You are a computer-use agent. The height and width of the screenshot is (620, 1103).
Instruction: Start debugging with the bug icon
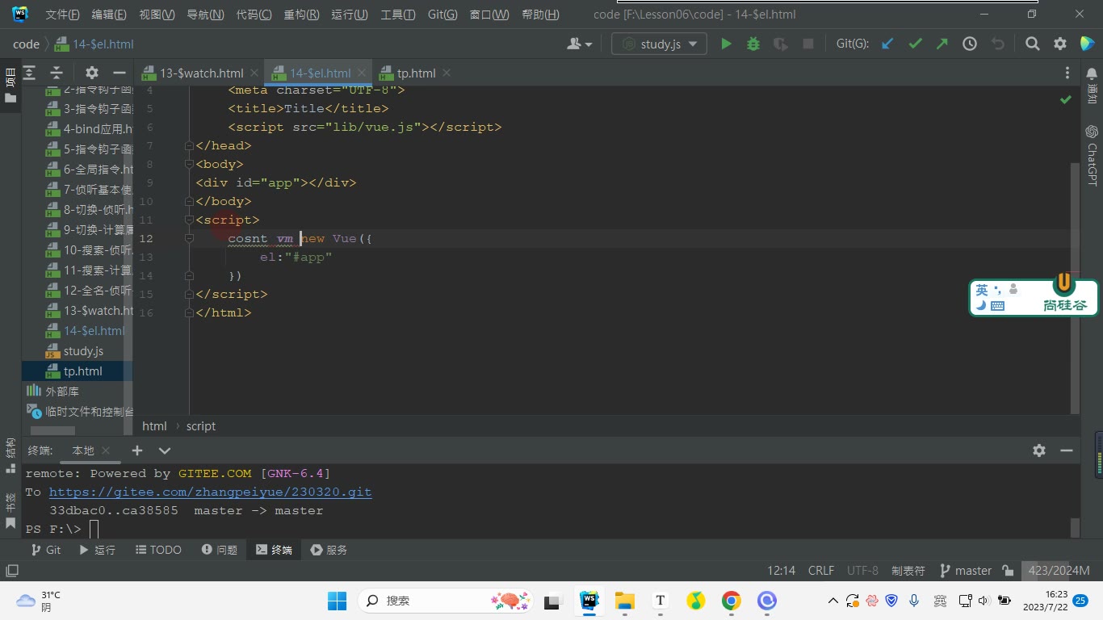pyautogui.click(x=753, y=44)
